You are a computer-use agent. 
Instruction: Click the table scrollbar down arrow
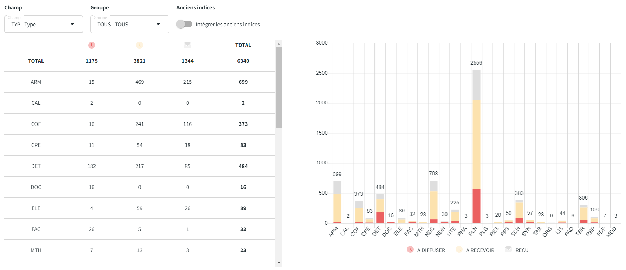pos(279,263)
